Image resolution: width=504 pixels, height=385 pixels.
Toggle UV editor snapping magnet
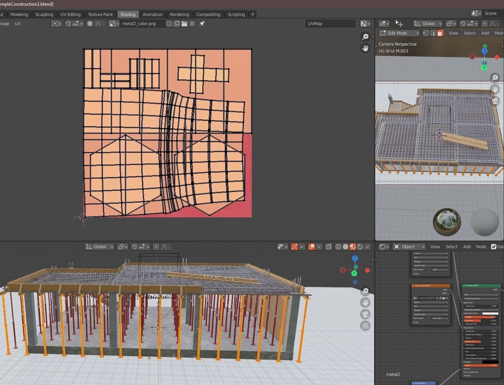(x=68, y=24)
